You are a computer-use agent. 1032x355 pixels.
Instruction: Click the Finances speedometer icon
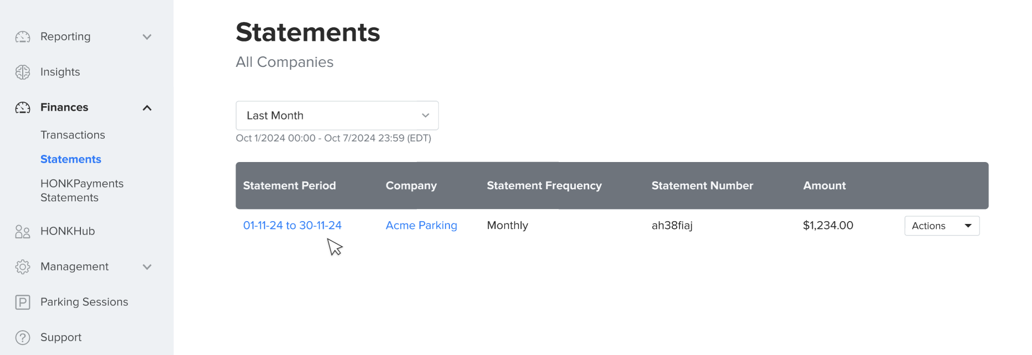pos(23,107)
